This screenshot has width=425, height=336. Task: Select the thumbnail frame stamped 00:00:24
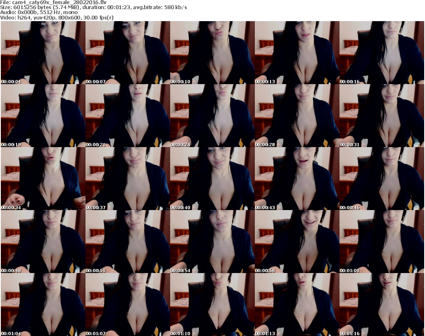[x=212, y=116]
